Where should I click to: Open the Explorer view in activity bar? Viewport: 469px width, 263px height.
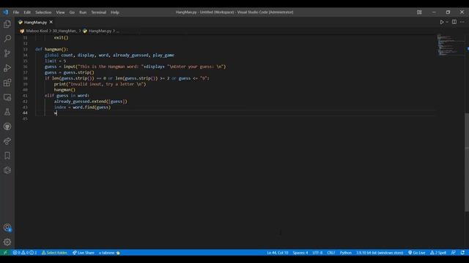(x=7, y=24)
